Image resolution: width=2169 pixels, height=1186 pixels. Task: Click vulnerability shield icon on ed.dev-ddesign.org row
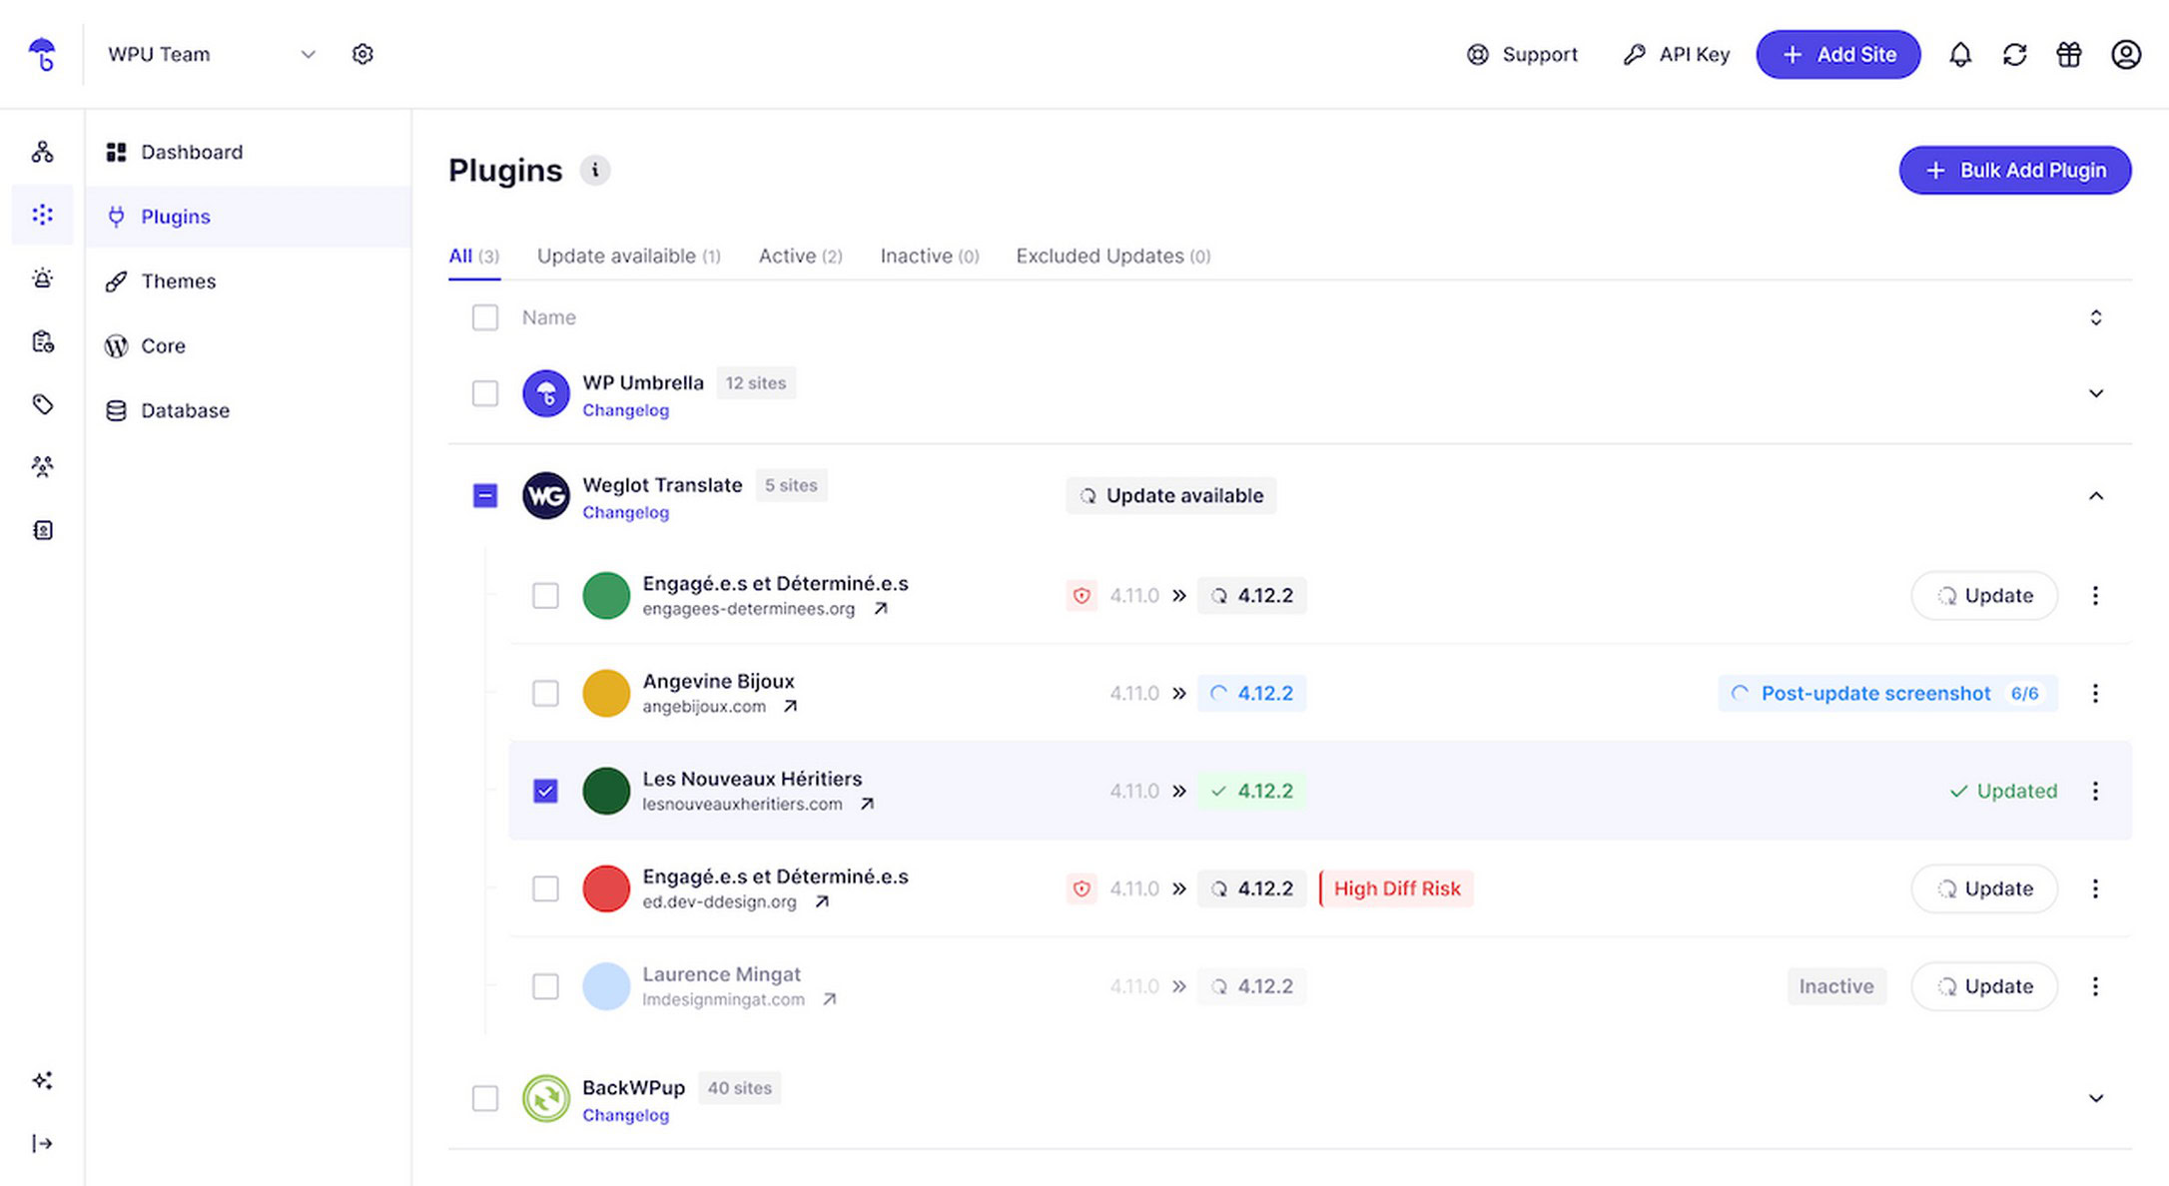1082,889
